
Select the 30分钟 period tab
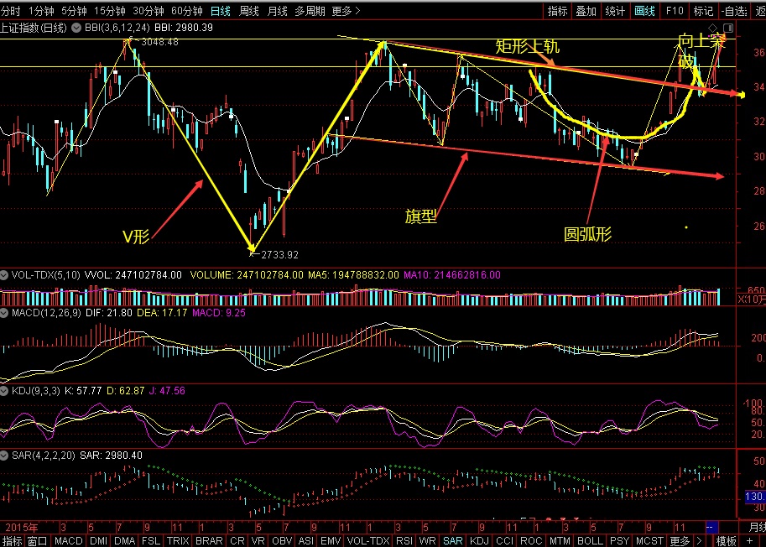pos(148,11)
